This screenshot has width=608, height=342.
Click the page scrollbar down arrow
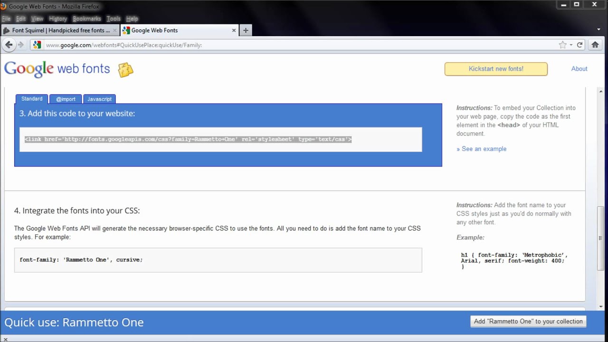(601, 307)
